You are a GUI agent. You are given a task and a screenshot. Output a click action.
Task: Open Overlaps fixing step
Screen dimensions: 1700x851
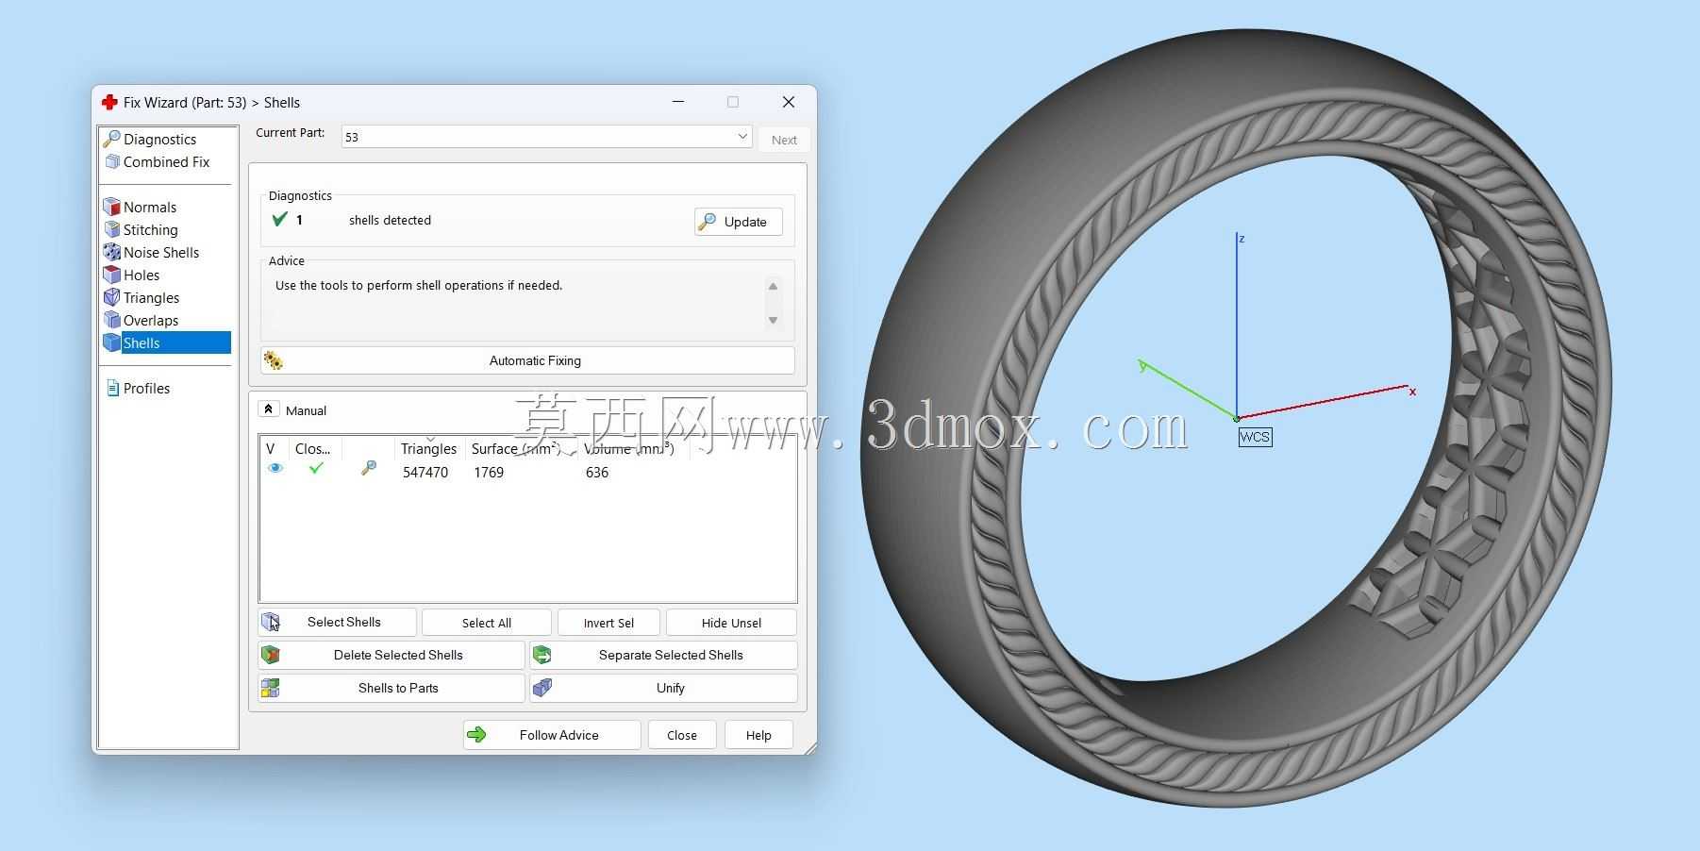pos(151,321)
